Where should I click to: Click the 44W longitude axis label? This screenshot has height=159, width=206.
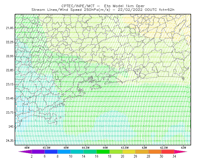[105, 148]
